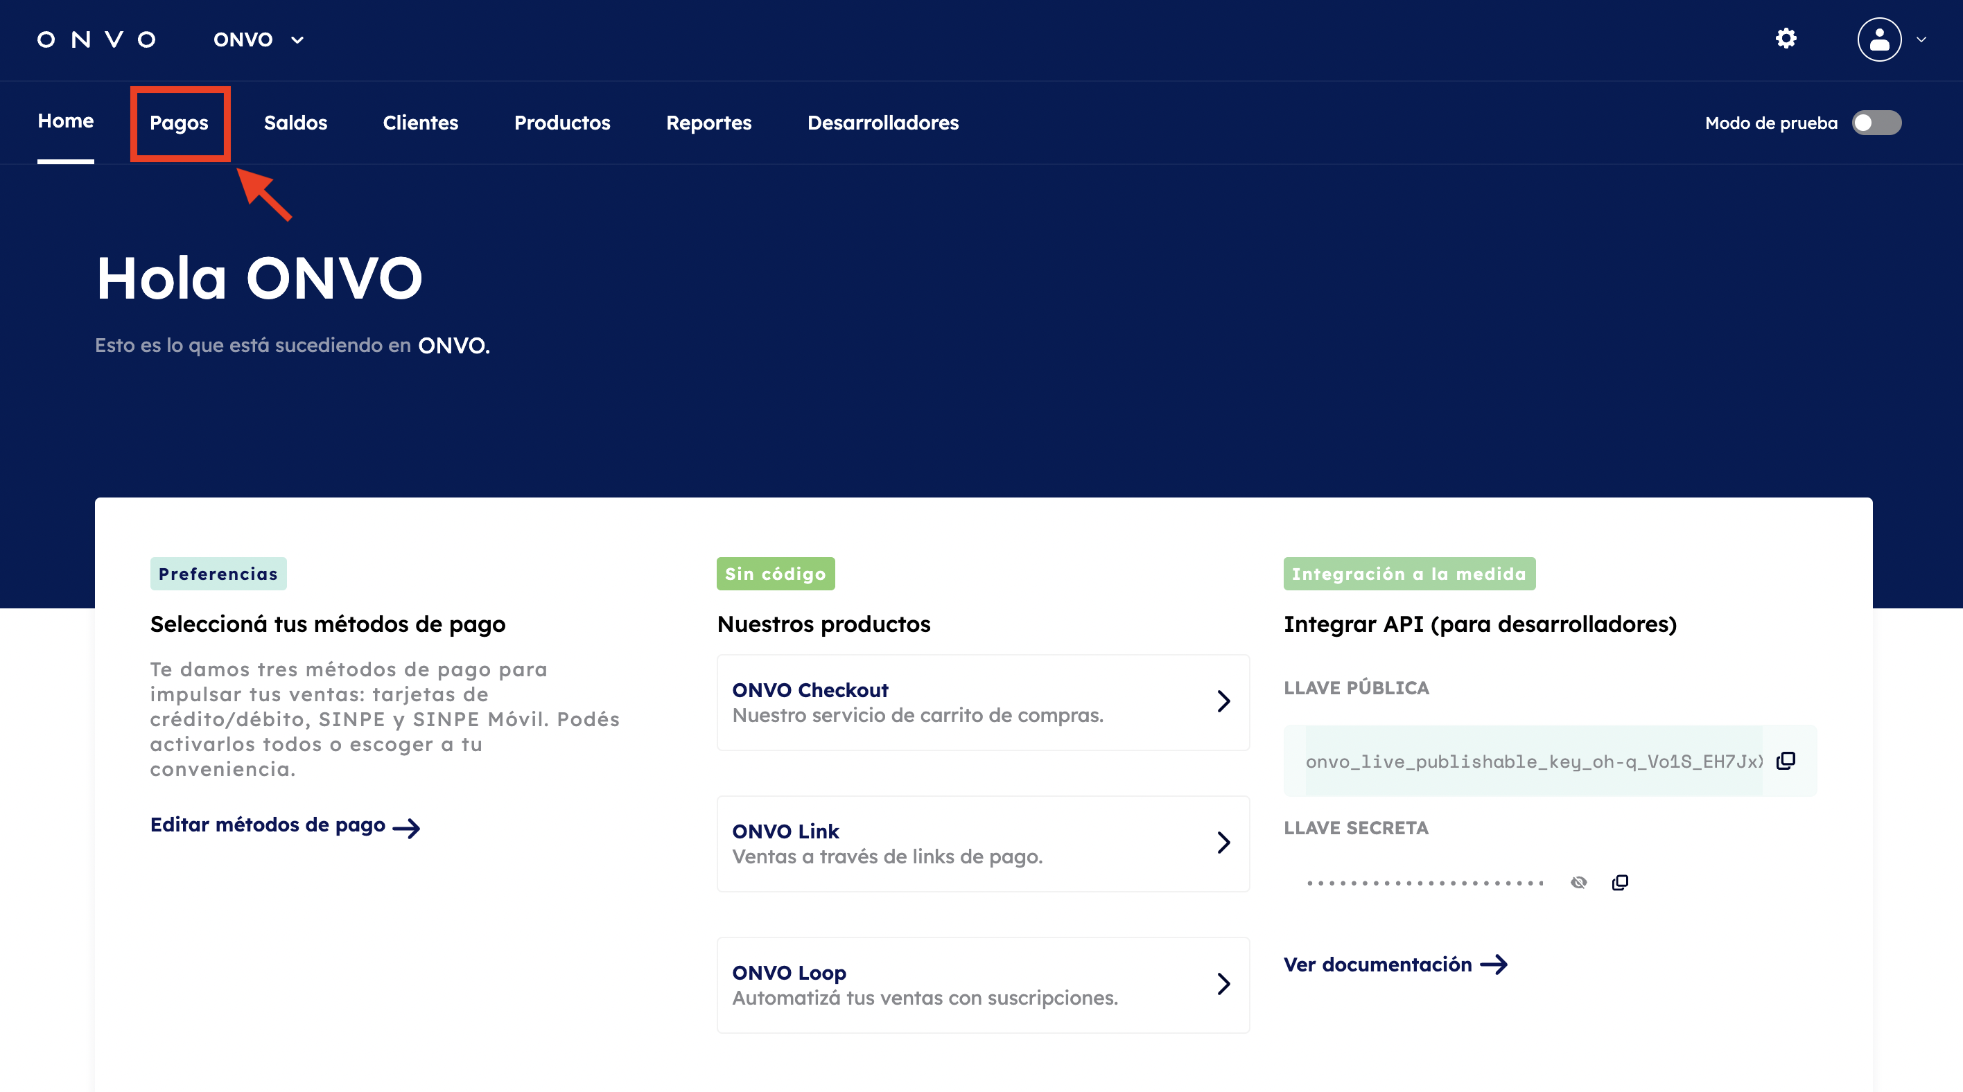The width and height of the screenshot is (1963, 1092).
Task: Open the Pagos tab
Action: (x=179, y=123)
